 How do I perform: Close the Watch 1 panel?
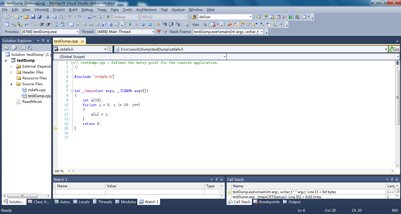(x=222, y=179)
